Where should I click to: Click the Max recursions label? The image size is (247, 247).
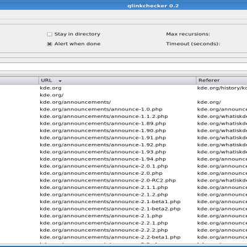coord(188,34)
